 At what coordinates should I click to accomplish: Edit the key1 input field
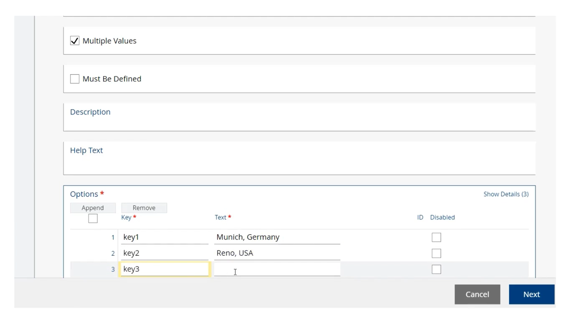[x=165, y=237]
